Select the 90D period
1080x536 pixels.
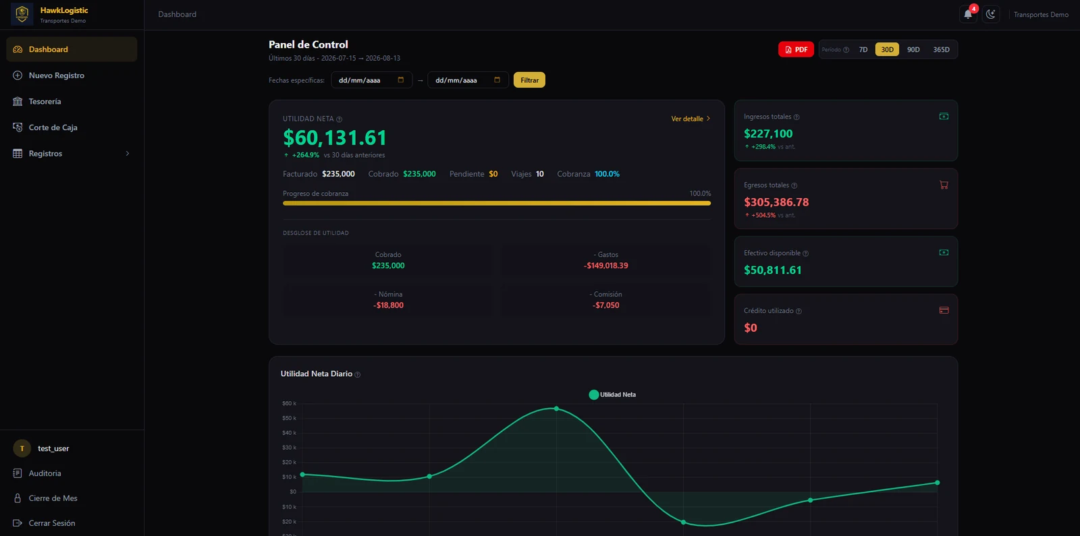click(913, 49)
